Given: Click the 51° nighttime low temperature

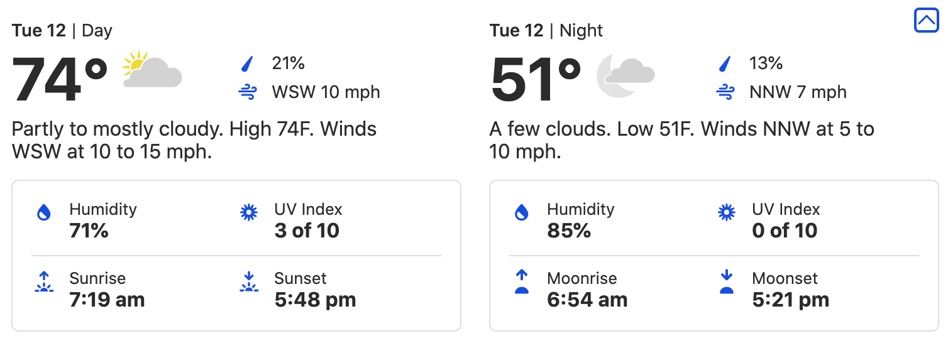Looking at the screenshot, I should 536,80.
